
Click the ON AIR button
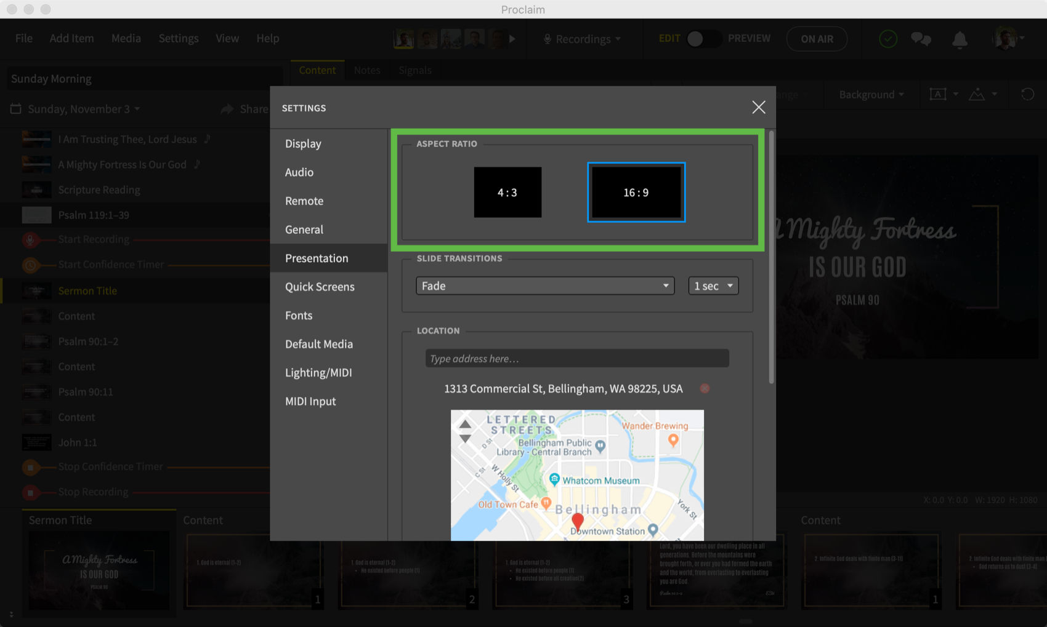pos(817,39)
